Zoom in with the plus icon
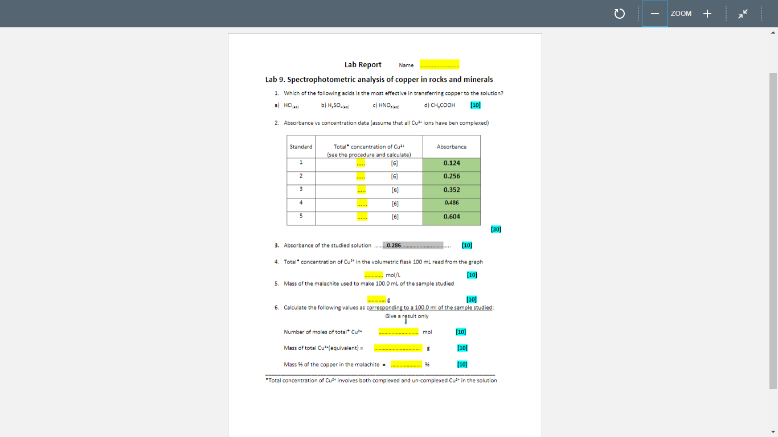The width and height of the screenshot is (778, 437). 707,13
